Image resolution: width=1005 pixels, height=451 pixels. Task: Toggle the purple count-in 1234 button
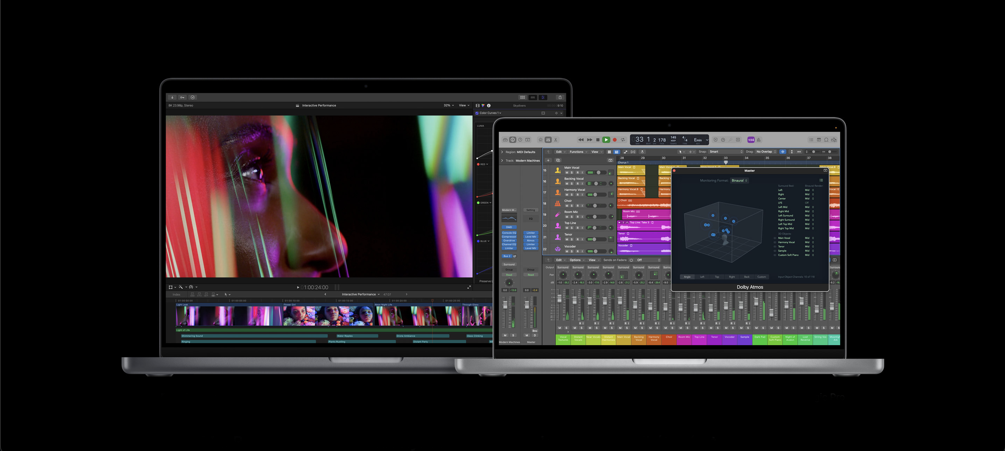pyautogui.click(x=751, y=140)
